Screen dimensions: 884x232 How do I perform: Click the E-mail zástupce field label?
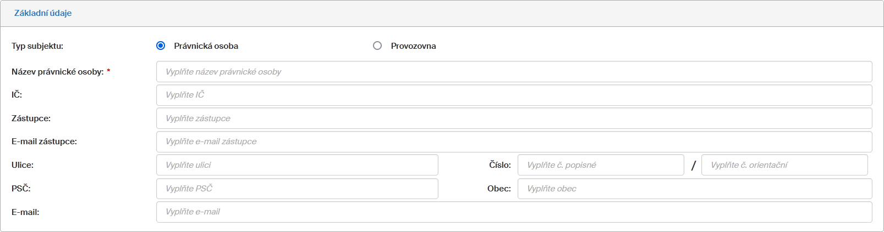44,142
